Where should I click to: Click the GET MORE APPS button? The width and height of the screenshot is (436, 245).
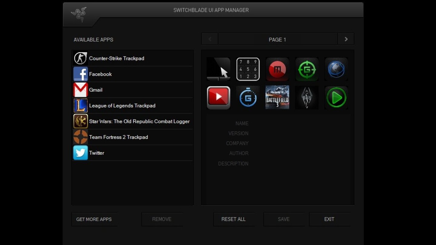click(94, 219)
